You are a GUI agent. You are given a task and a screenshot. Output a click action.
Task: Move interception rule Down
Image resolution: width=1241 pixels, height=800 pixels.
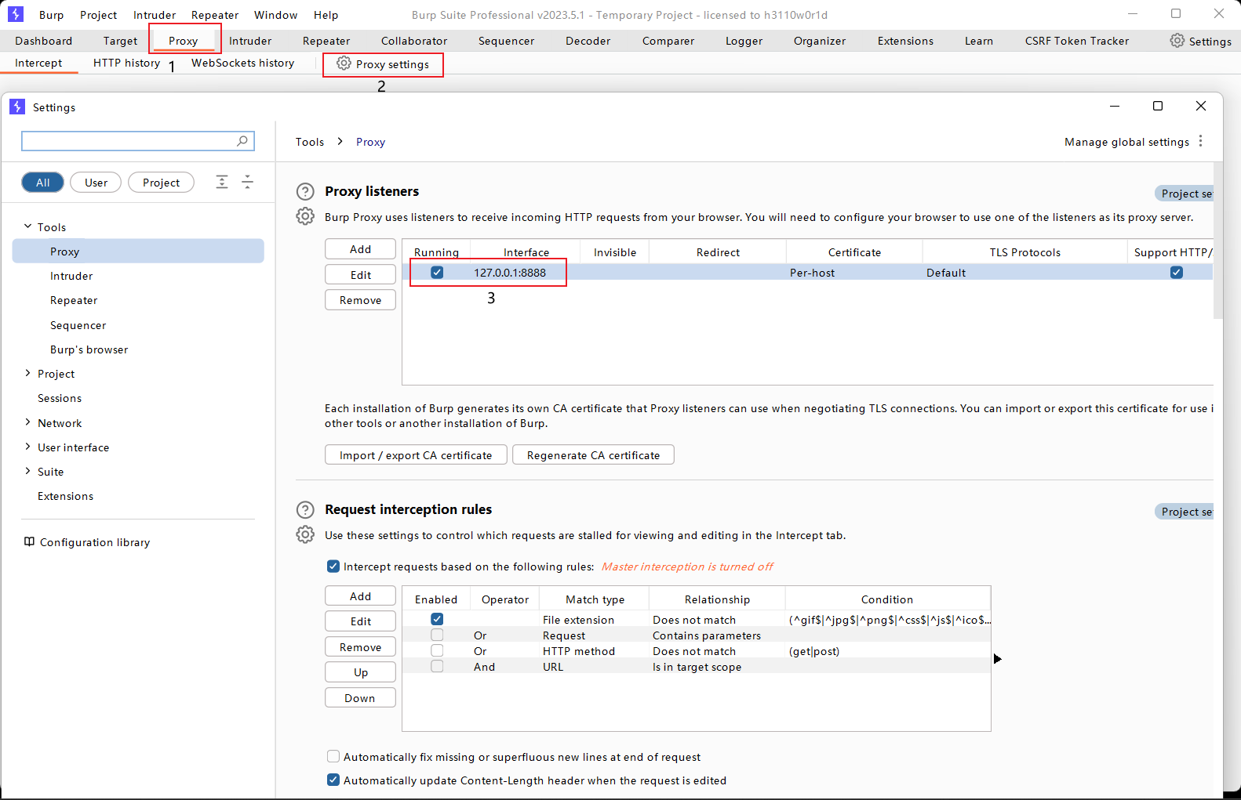pos(360,698)
